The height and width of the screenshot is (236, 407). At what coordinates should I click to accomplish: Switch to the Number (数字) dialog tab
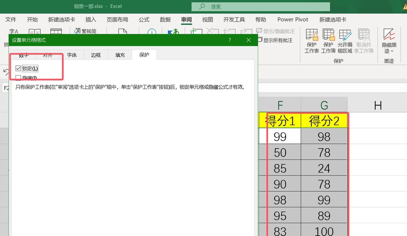[x=23, y=55]
